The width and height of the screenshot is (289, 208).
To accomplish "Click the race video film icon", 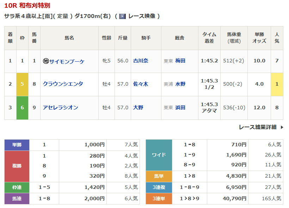I will pos(122,16).
